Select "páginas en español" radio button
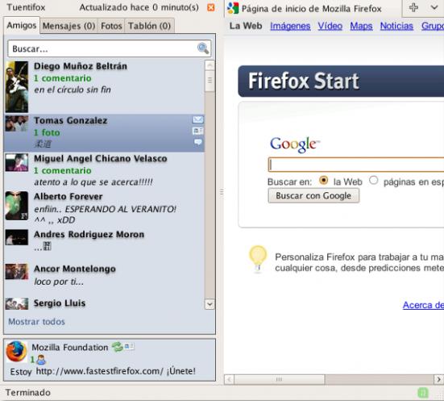 374,180
